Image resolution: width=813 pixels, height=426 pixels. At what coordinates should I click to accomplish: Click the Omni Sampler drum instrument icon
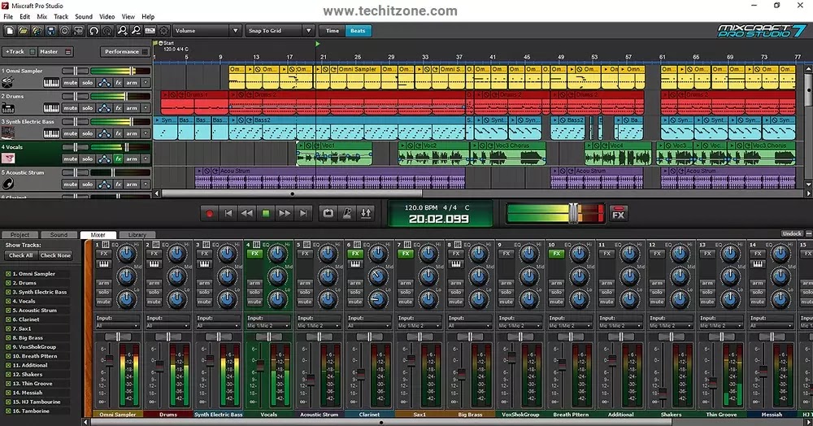[8, 82]
